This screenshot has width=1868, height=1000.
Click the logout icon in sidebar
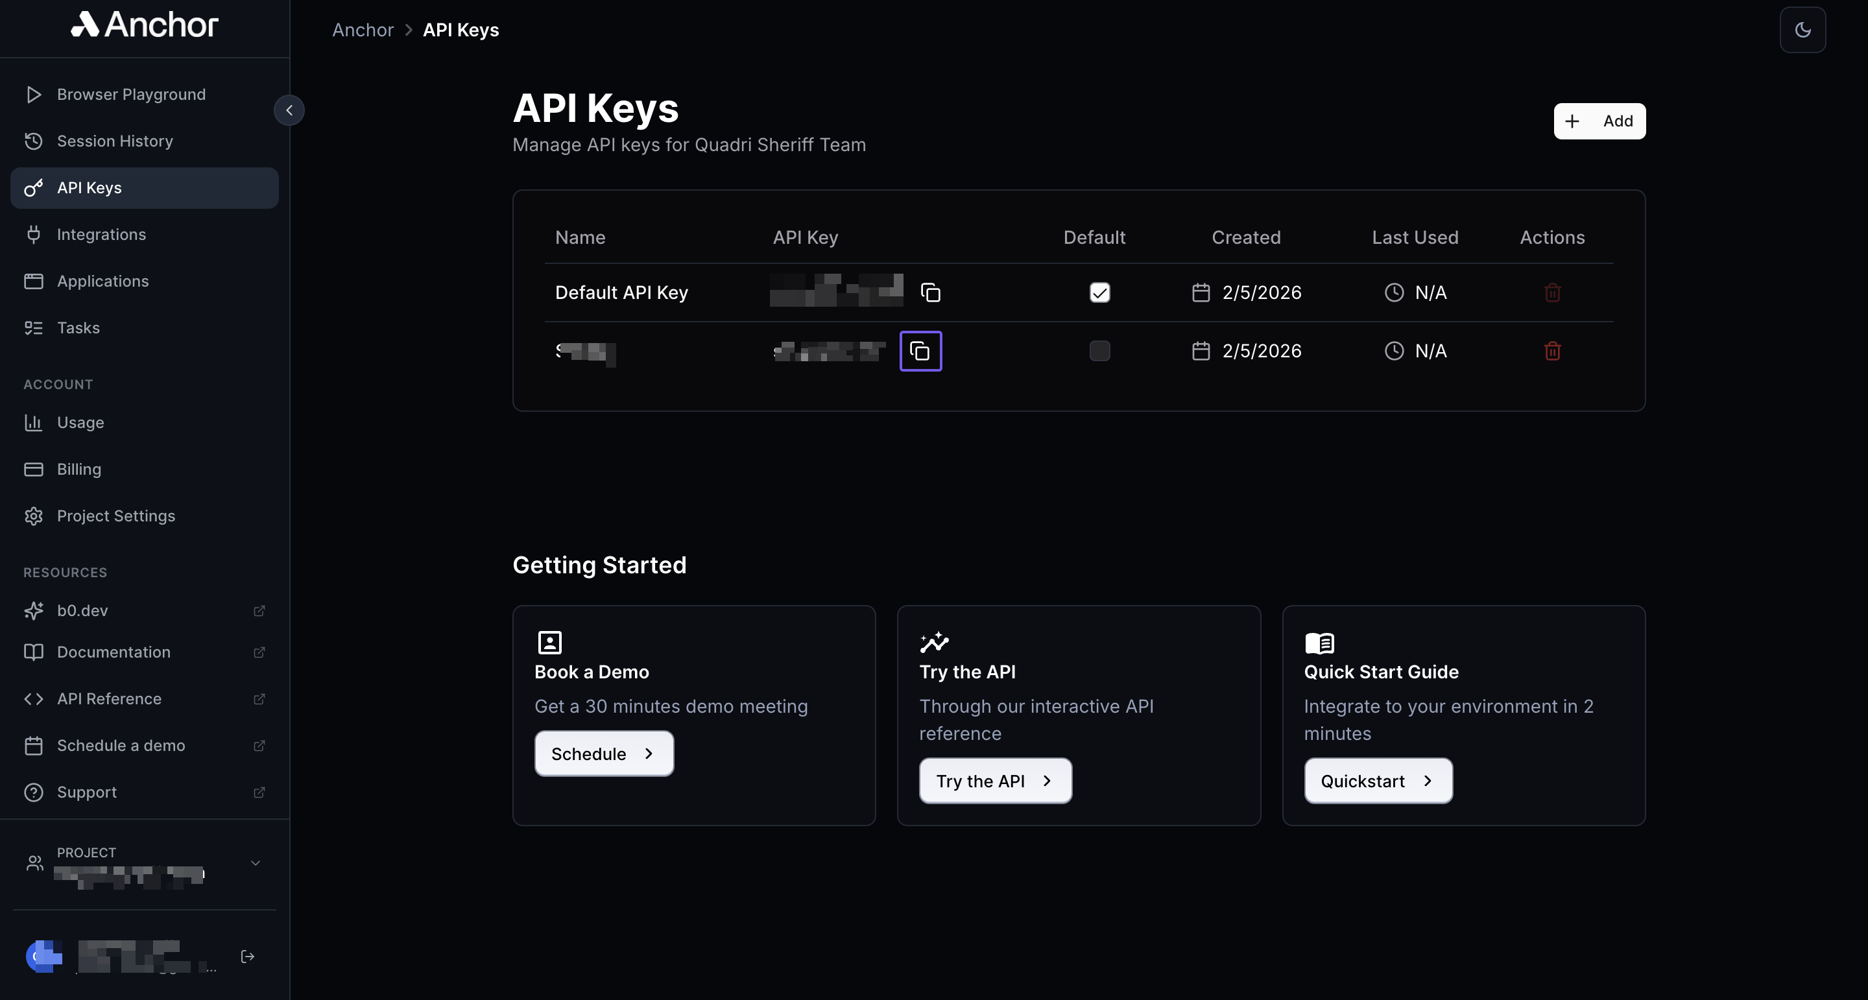point(247,957)
